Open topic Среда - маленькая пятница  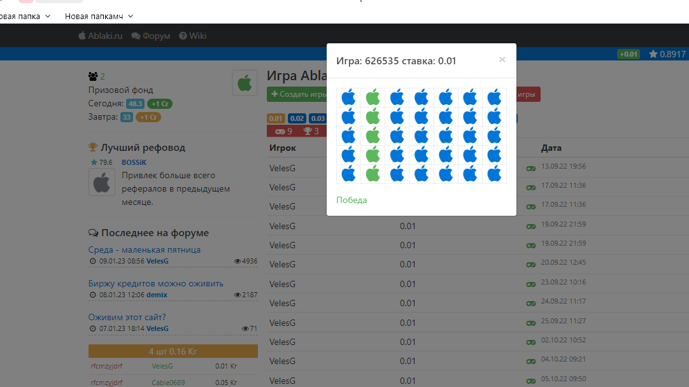click(x=144, y=250)
